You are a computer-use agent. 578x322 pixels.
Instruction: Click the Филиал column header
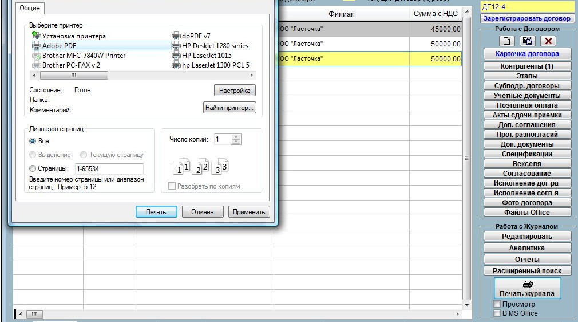coord(342,14)
